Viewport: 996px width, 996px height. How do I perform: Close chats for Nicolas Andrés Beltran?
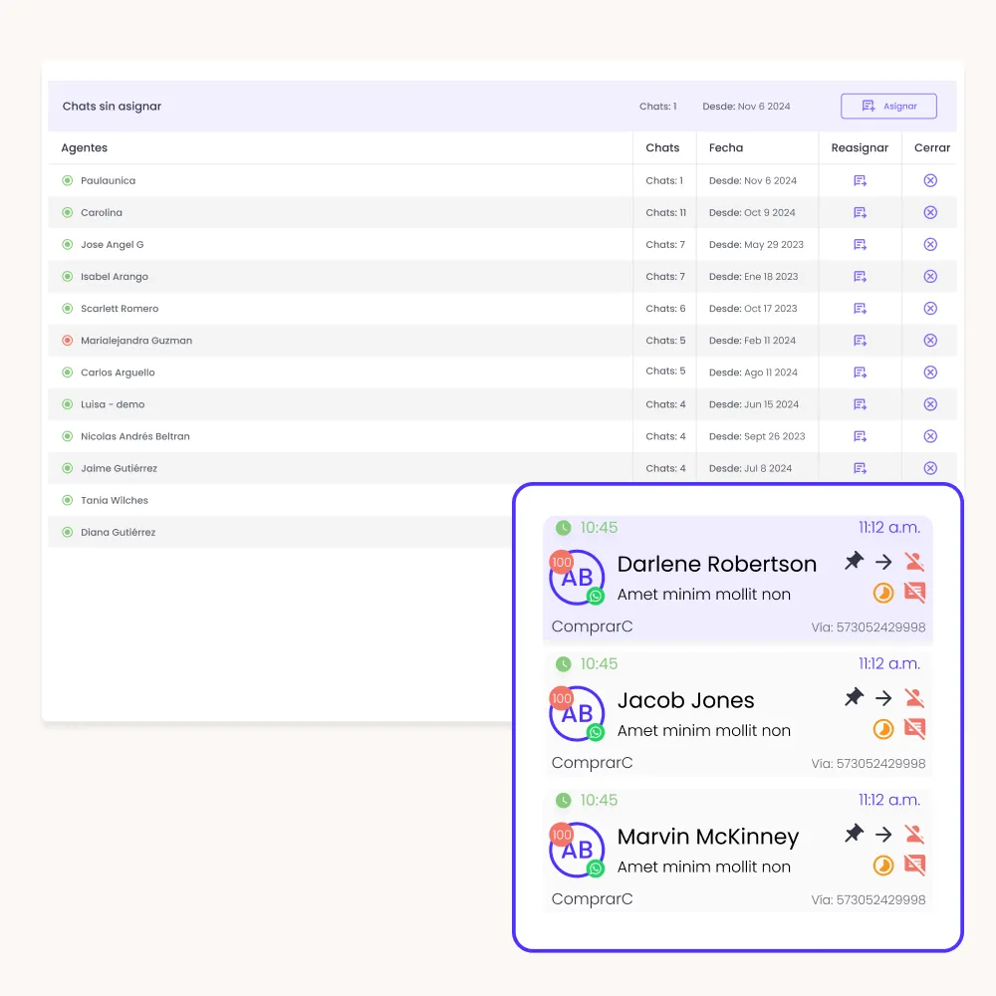click(x=930, y=436)
